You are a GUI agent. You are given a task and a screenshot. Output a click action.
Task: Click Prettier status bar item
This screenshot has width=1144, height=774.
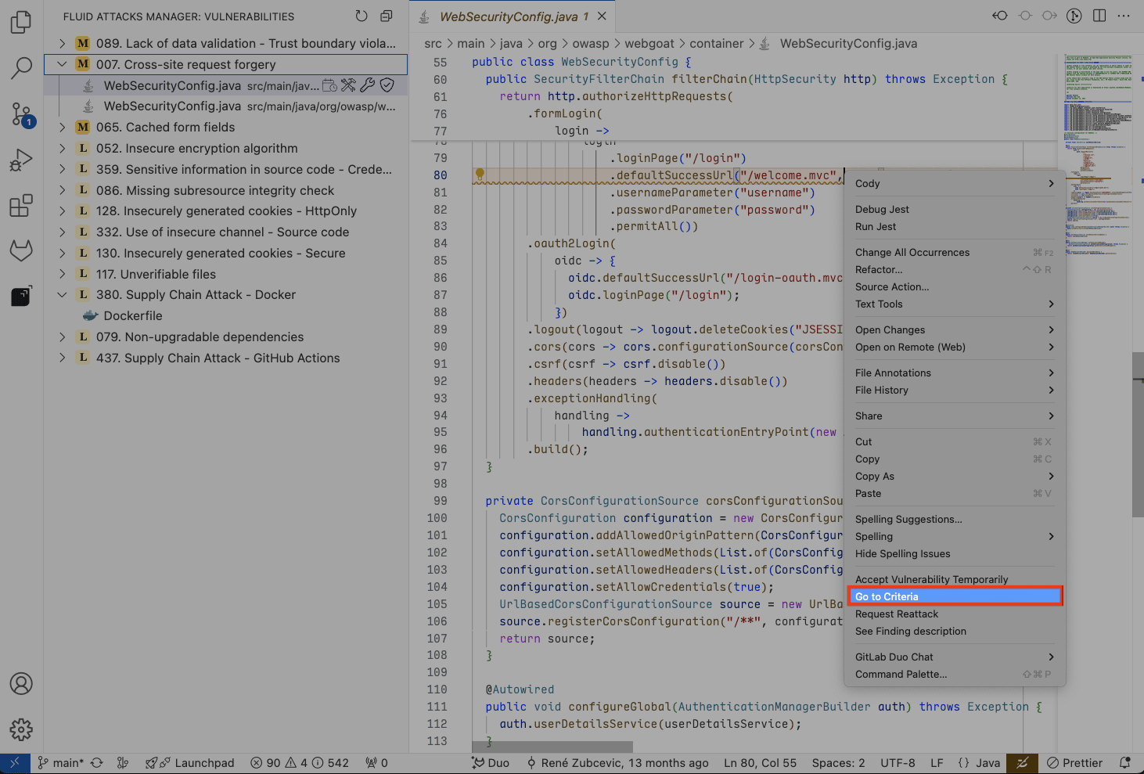[x=1074, y=763]
